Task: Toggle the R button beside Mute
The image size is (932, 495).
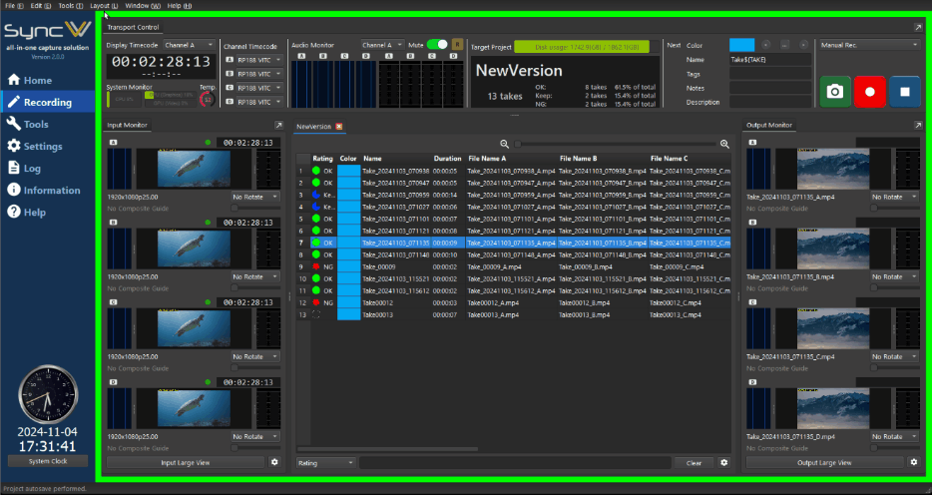Action: pyautogui.click(x=457, y=45)
